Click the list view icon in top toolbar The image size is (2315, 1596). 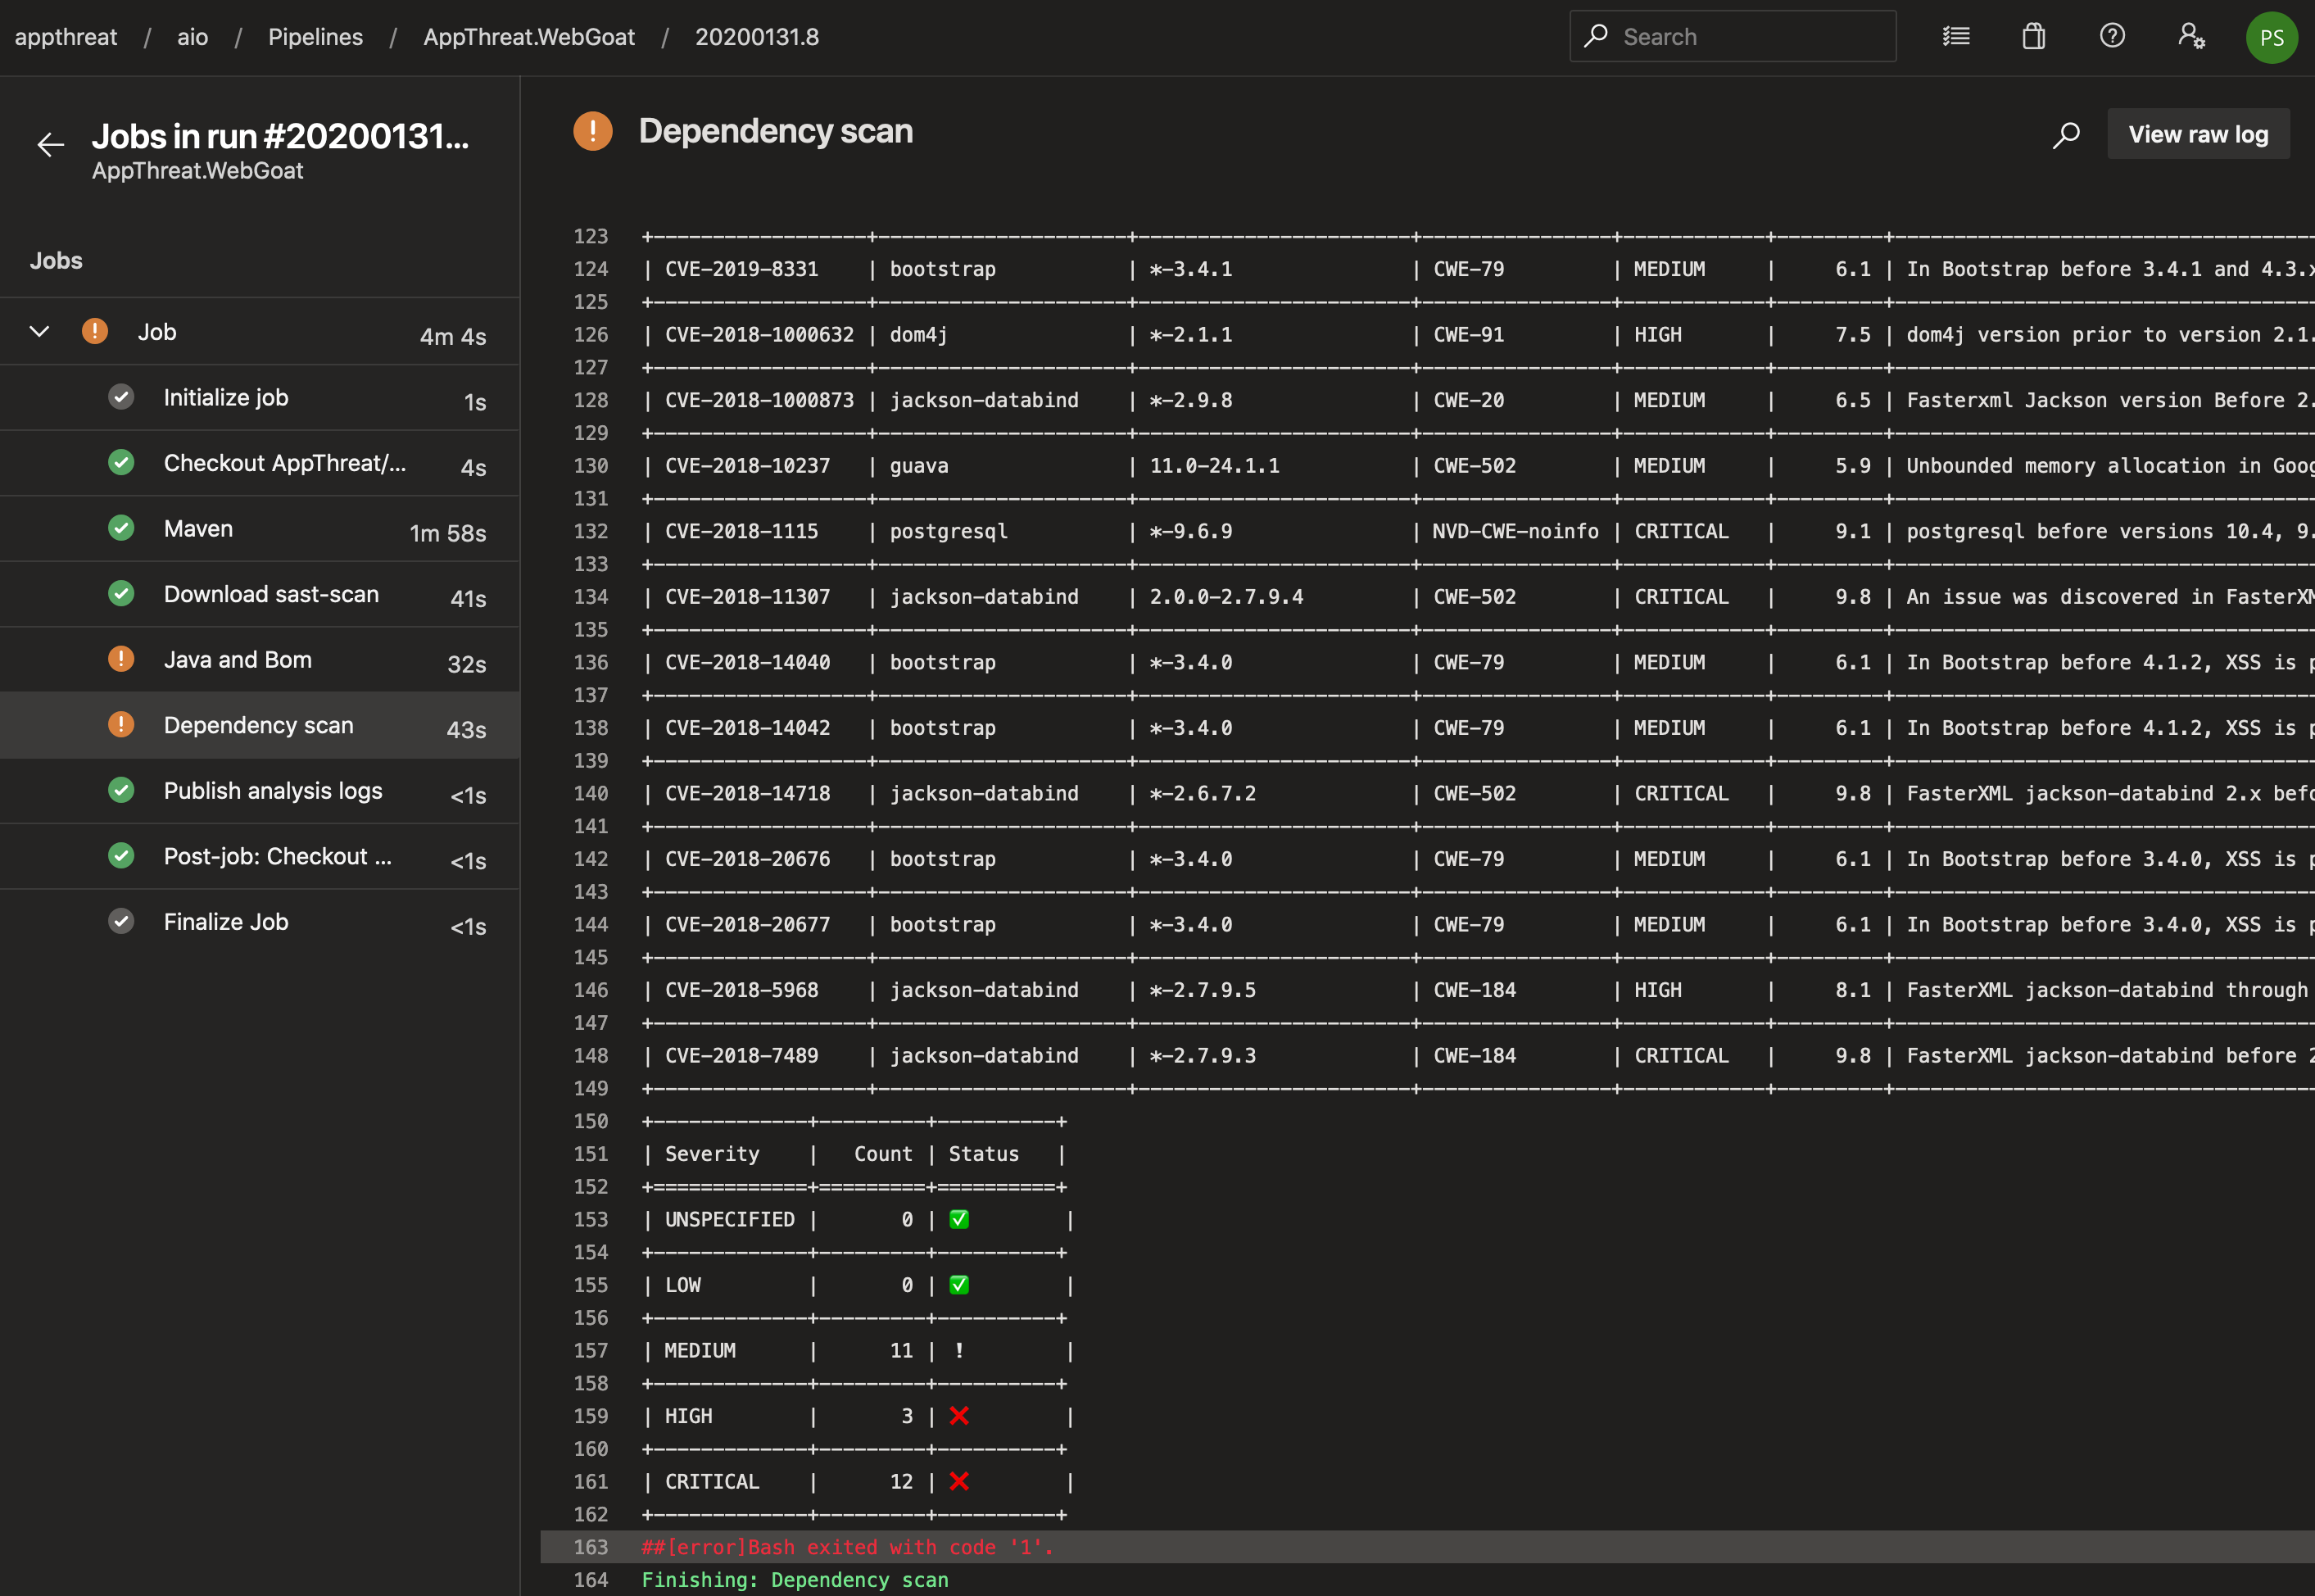(1958, 37)
